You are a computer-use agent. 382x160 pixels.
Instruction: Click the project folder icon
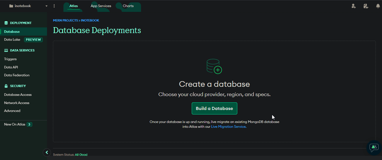tap(11, 6)
